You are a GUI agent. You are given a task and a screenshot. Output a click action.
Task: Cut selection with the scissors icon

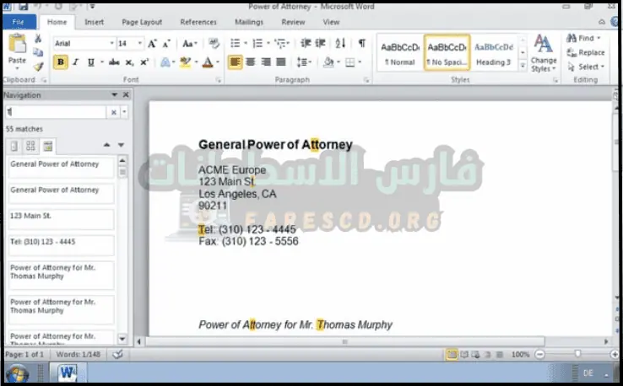tap(38, 39)
